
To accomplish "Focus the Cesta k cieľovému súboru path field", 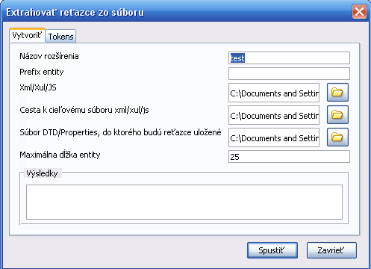I will click(274, 115).
